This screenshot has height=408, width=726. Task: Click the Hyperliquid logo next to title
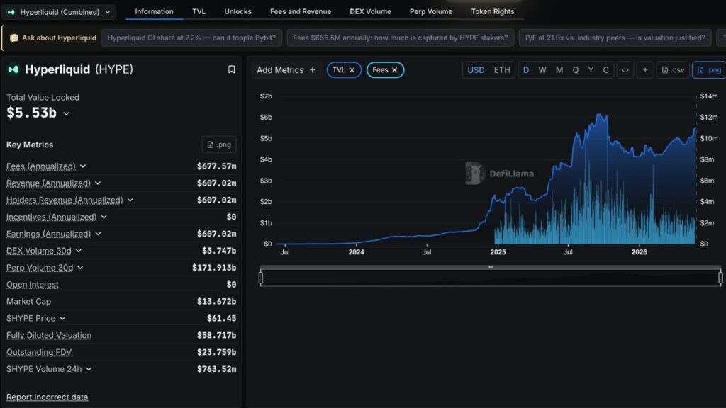tap(13, 69)
